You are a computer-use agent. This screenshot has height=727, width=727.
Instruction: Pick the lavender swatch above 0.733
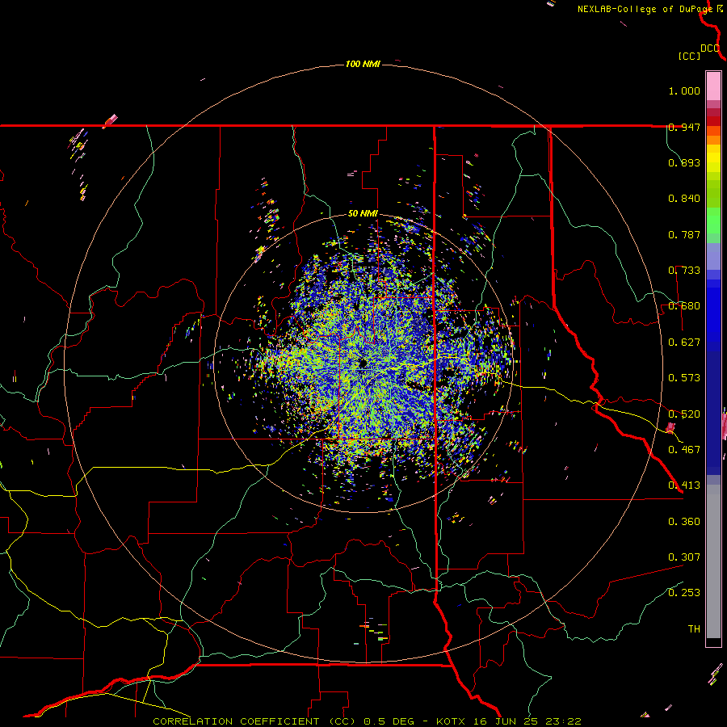(x=713, y=256)
